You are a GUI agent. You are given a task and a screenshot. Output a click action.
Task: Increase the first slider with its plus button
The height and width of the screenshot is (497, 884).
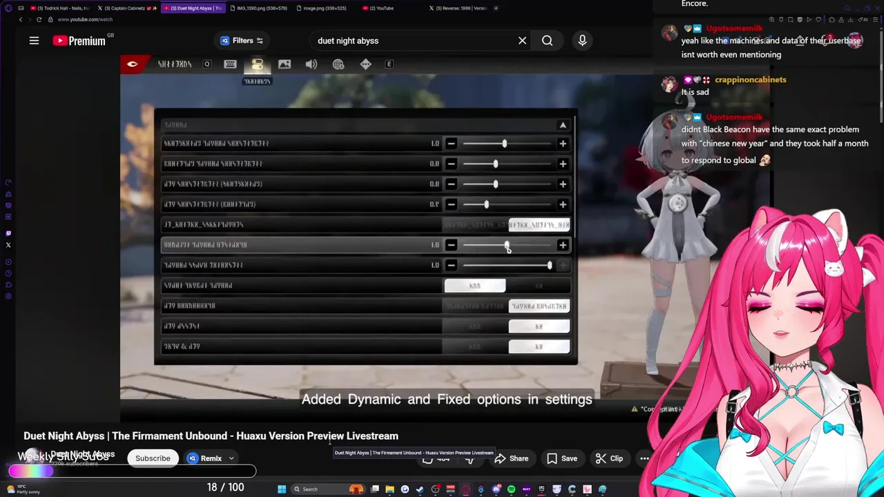click(x=563, y=144)
